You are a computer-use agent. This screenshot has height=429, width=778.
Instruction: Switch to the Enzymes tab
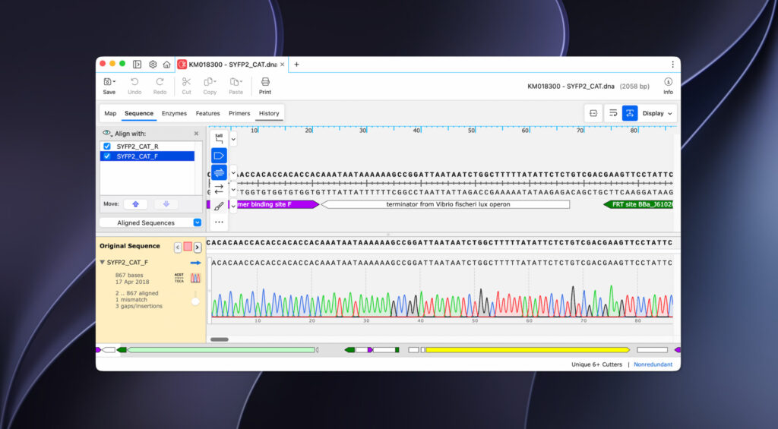tap(174, 114)
